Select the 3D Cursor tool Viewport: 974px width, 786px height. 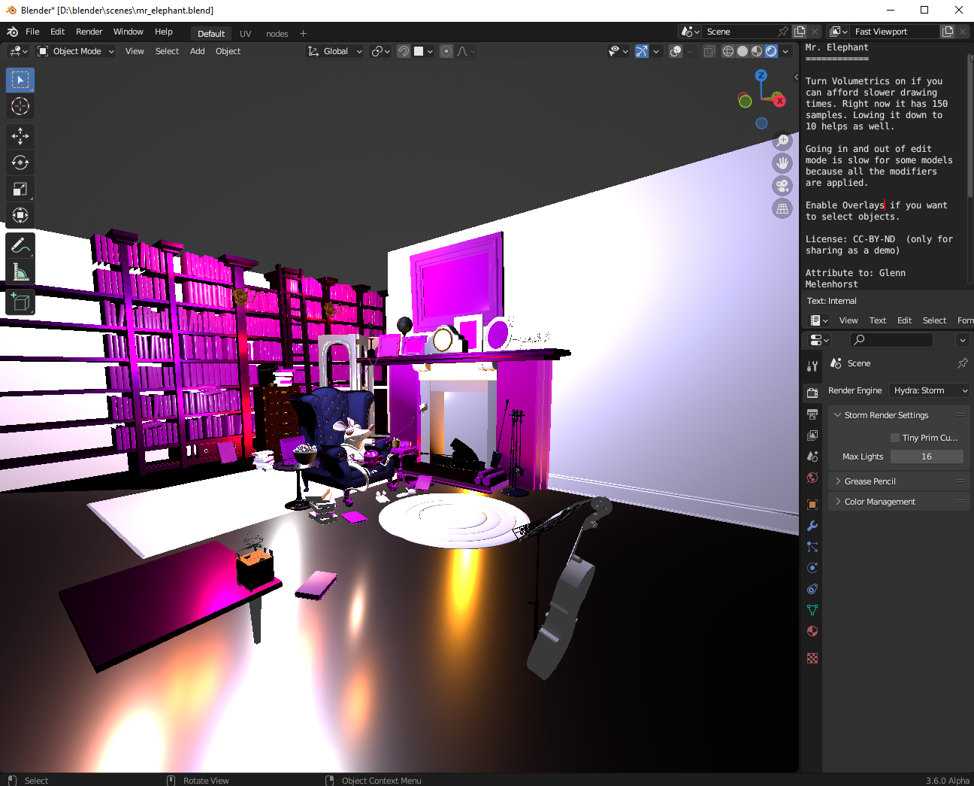pyautogui.click(x=20, y=106)
